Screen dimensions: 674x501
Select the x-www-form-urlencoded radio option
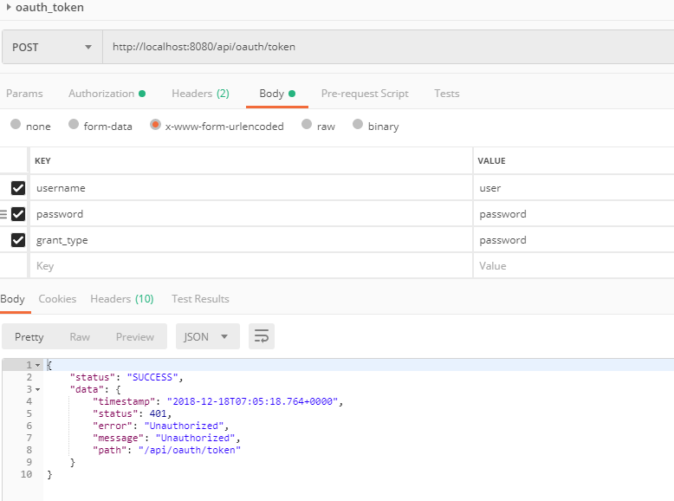tap(155, 124)
